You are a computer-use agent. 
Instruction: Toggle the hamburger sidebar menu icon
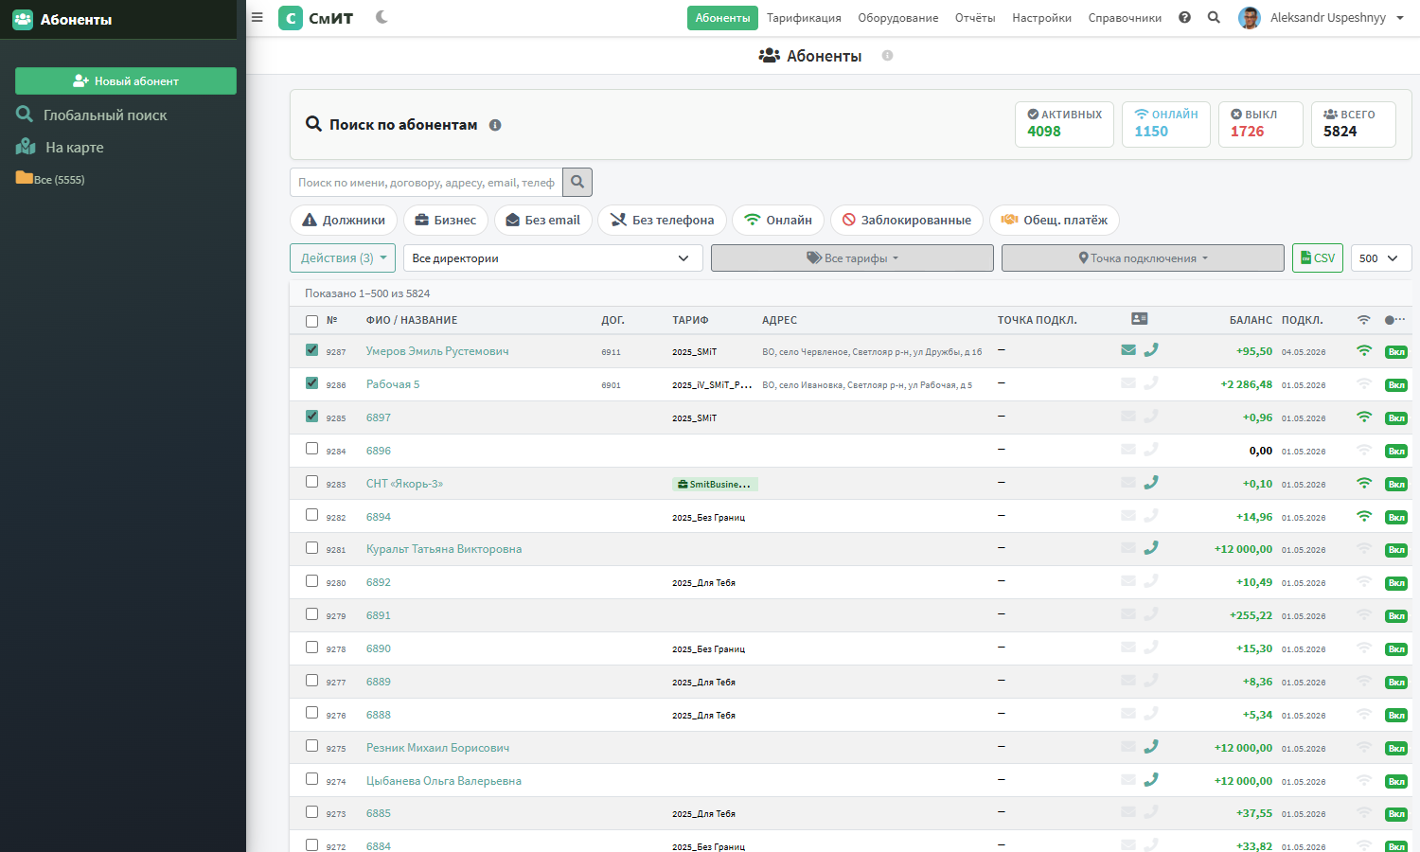point(257,17)
